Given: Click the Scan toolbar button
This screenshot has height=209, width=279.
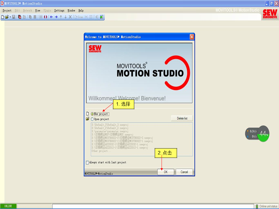Looking at the screenshot, I should pos(79,17).
